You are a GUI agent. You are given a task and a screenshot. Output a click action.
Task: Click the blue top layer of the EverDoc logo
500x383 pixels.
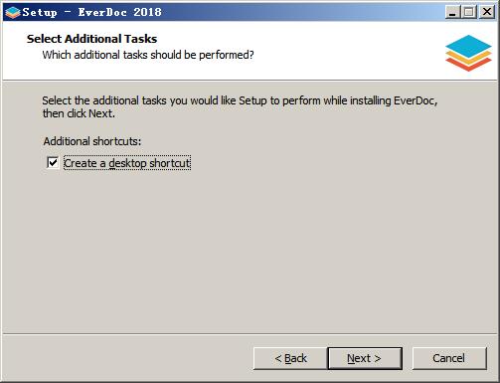[468, 46]
